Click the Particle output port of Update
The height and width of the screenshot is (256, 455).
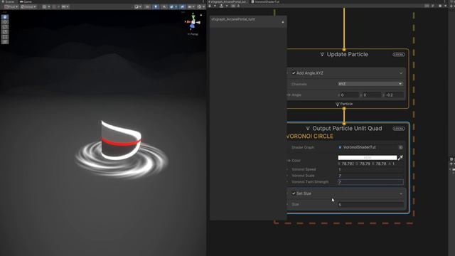[344, 108]
